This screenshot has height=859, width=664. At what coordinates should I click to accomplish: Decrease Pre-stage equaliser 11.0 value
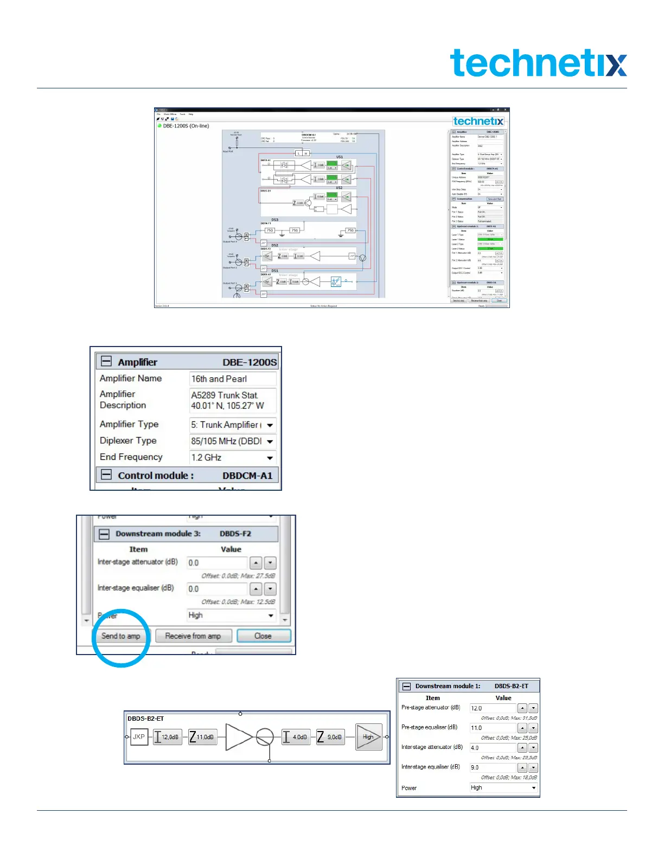pyautogui.click(x=533, y=728)
